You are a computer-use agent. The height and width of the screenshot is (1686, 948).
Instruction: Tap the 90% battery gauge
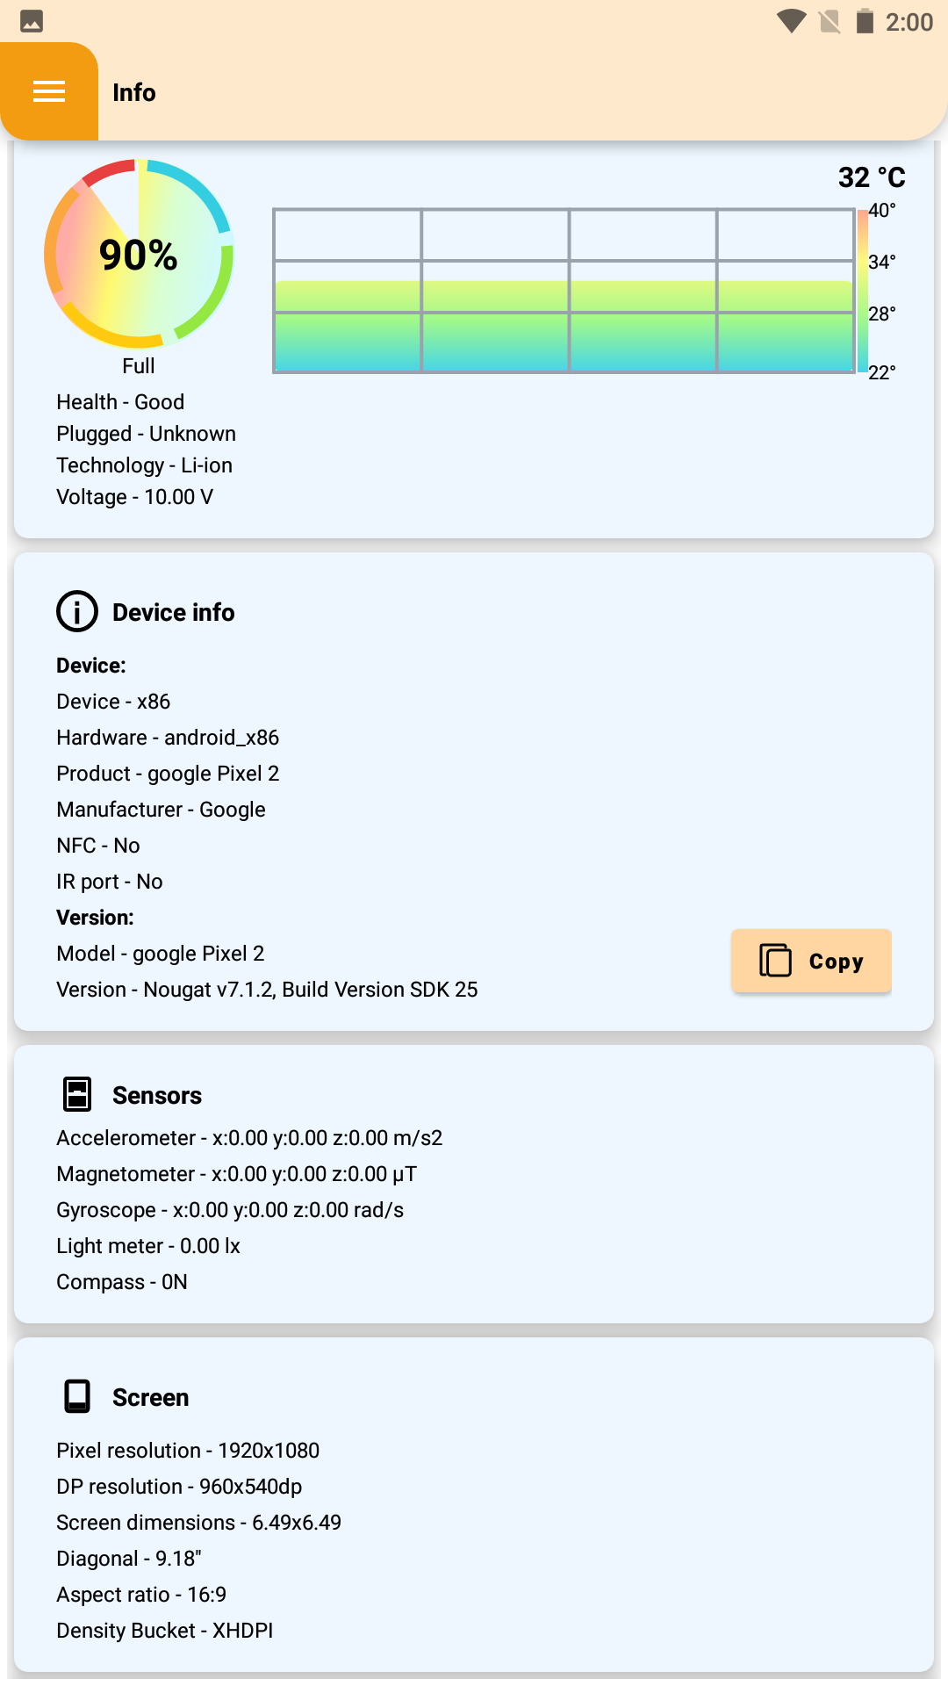pos(139,254)
